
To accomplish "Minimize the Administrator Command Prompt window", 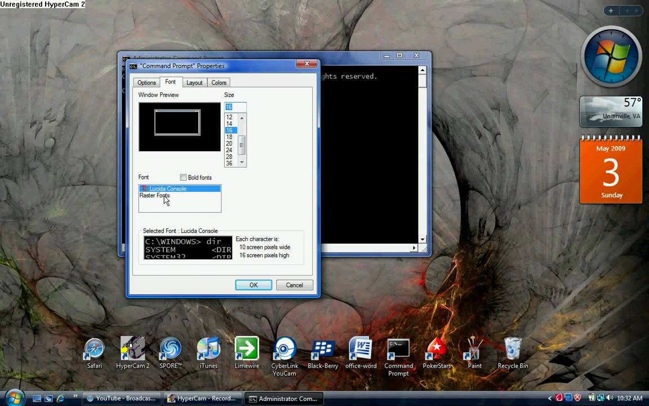I will pyautogui.click(x=386, y=55).
